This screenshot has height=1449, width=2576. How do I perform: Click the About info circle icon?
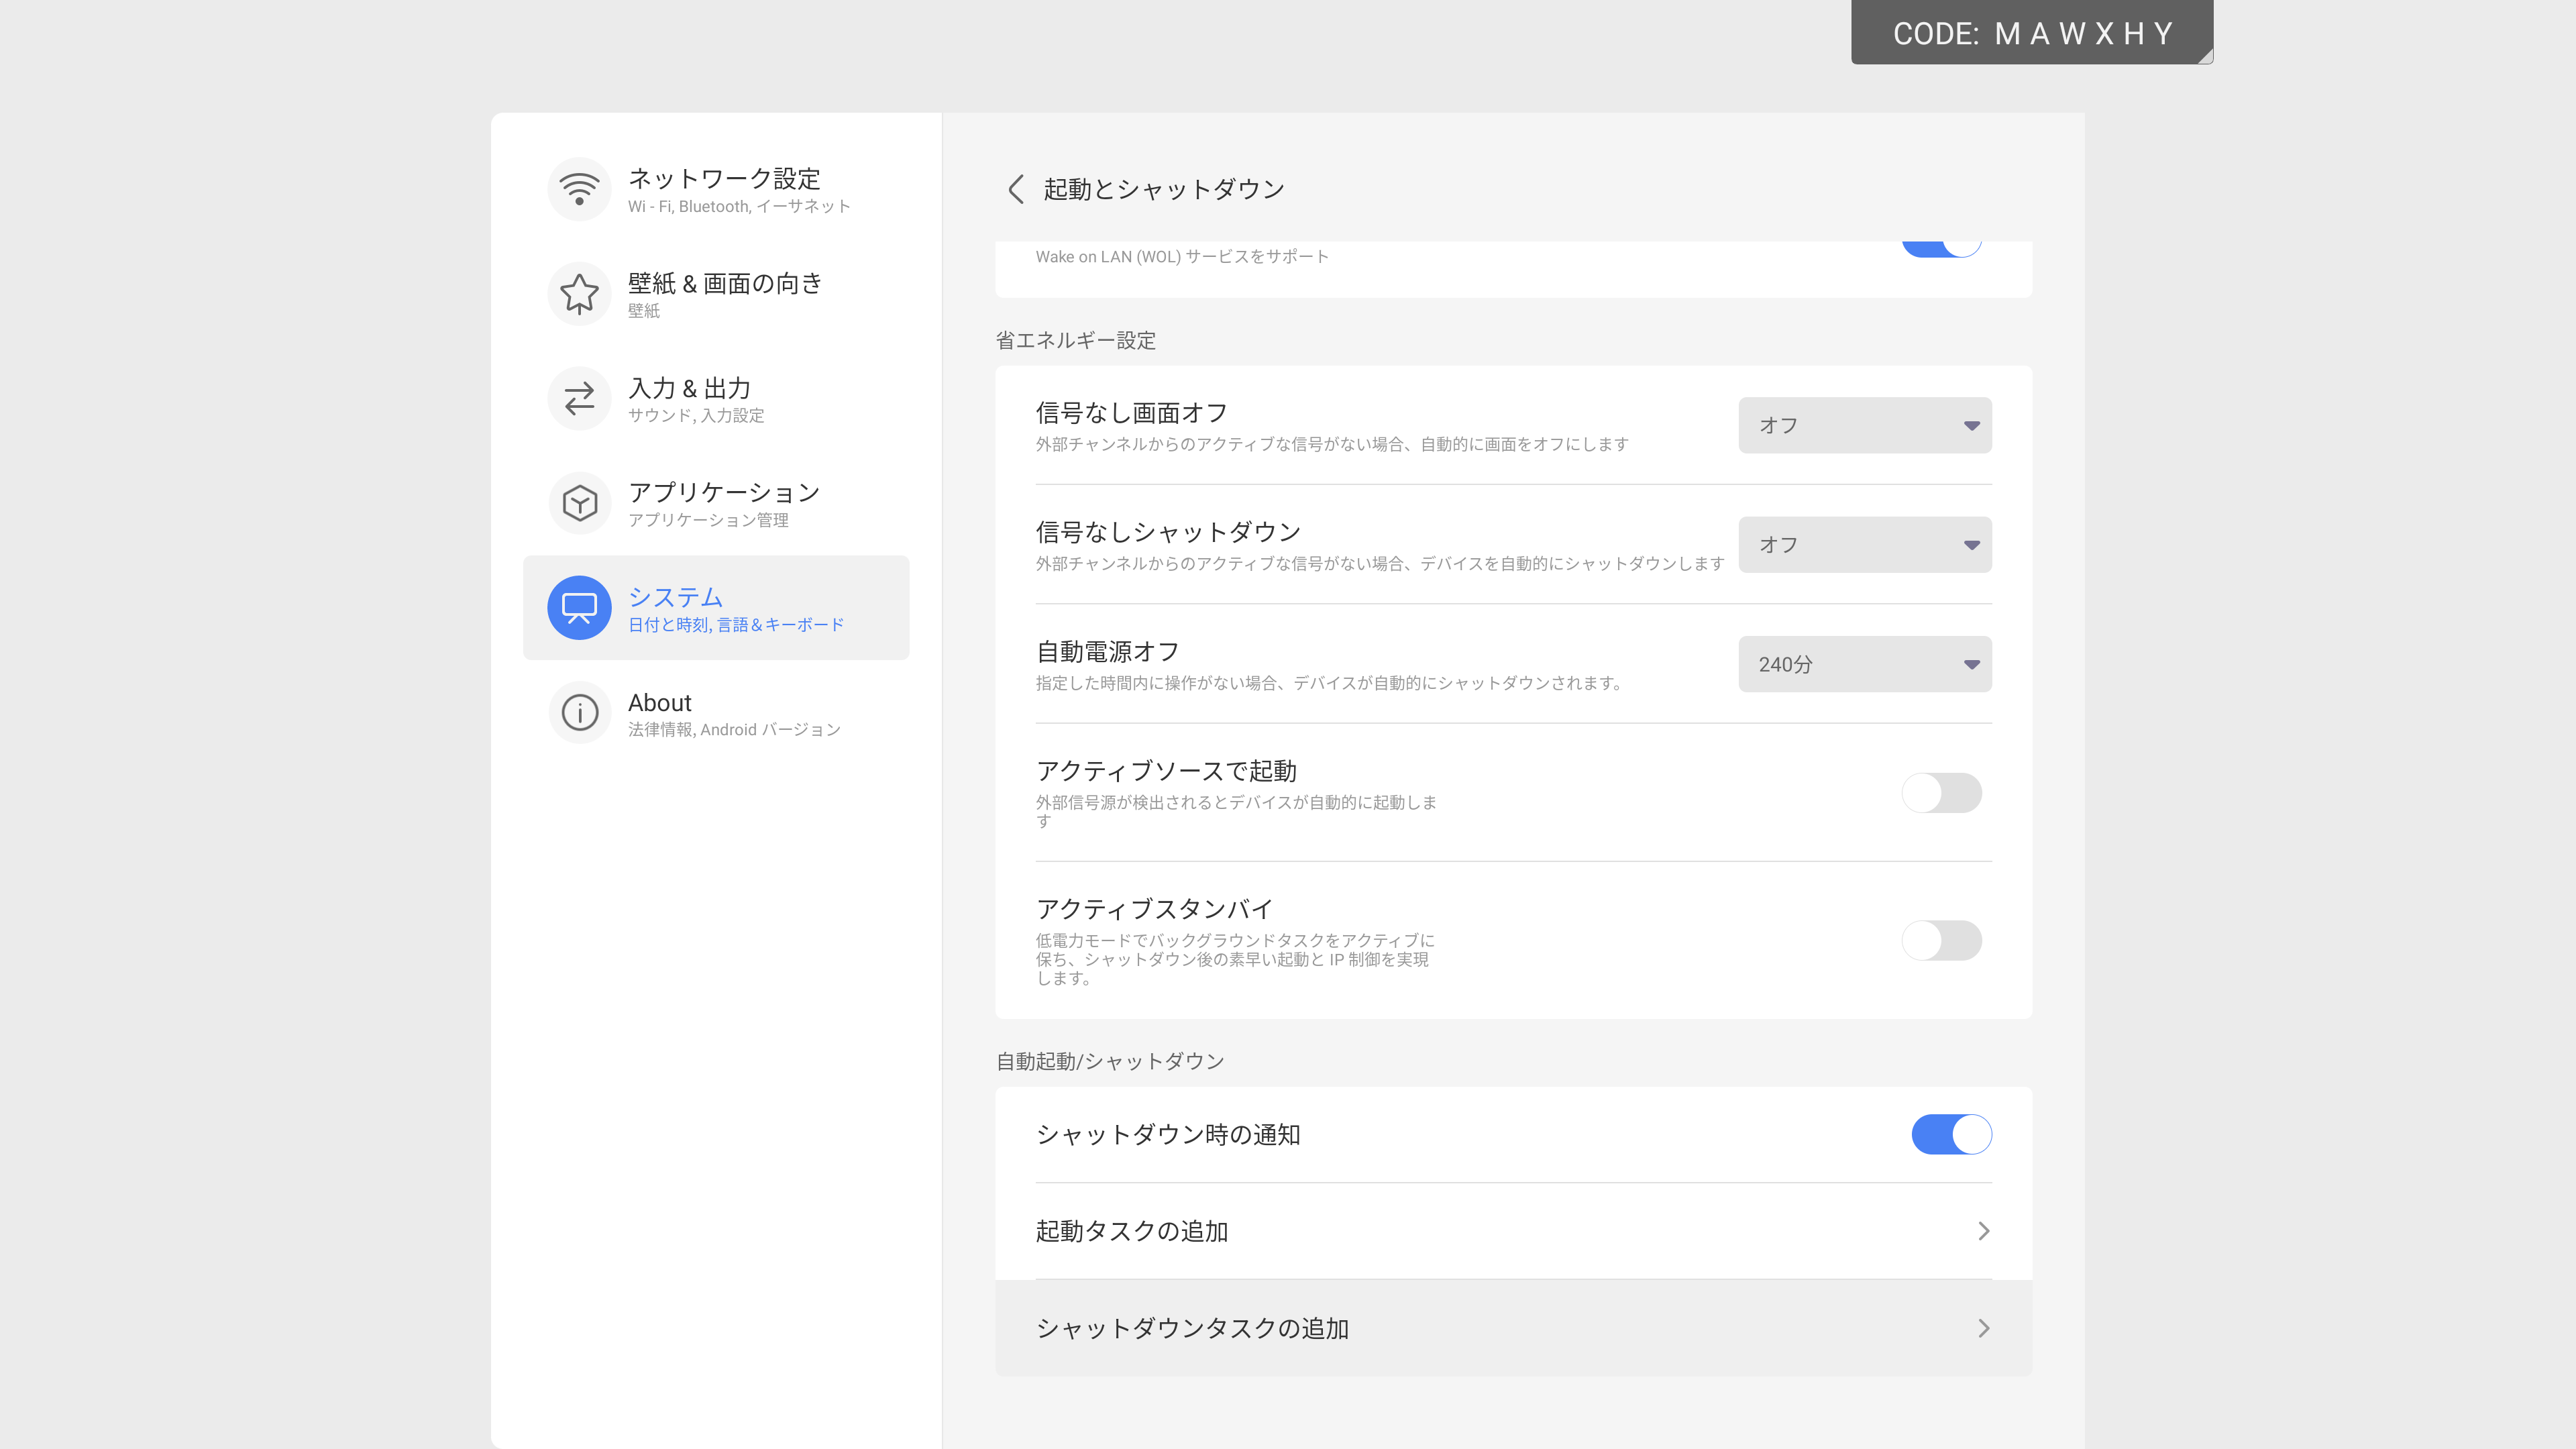[579, 713]
